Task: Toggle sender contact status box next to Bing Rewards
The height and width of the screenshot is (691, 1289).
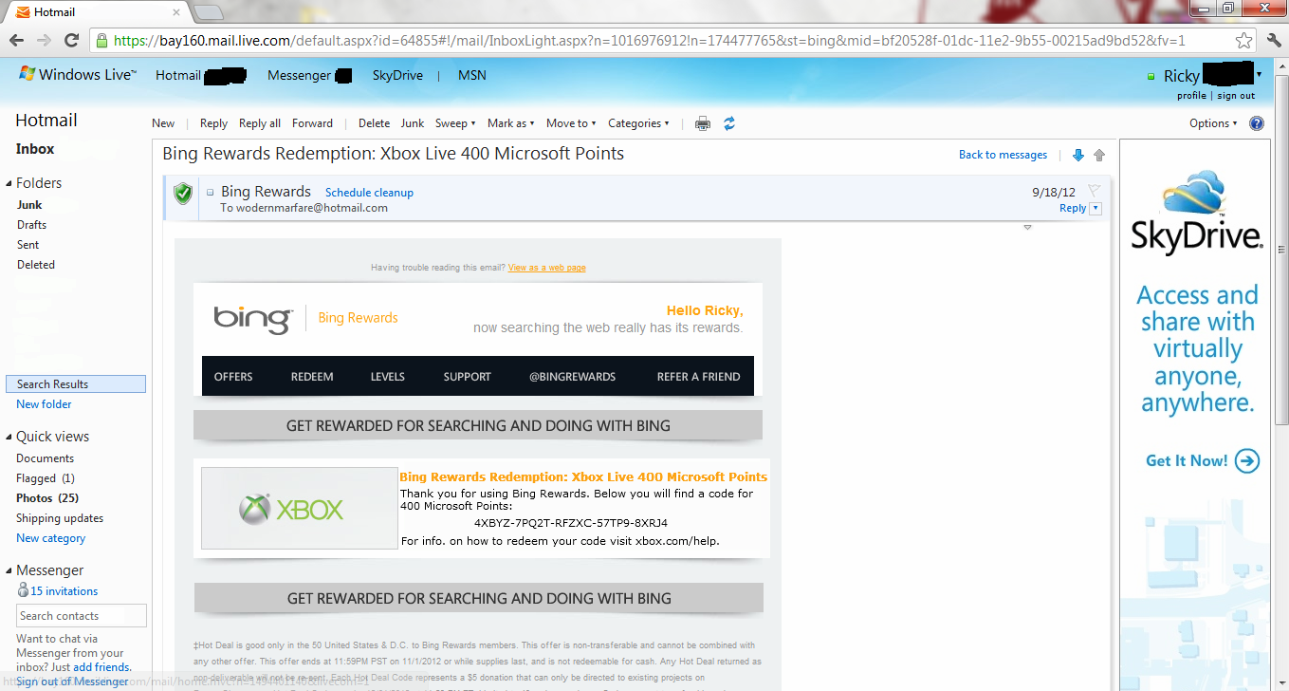Action: click(211, 192)
